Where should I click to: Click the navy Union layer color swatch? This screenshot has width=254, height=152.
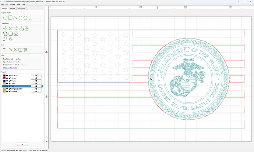[x=4, y=81]
